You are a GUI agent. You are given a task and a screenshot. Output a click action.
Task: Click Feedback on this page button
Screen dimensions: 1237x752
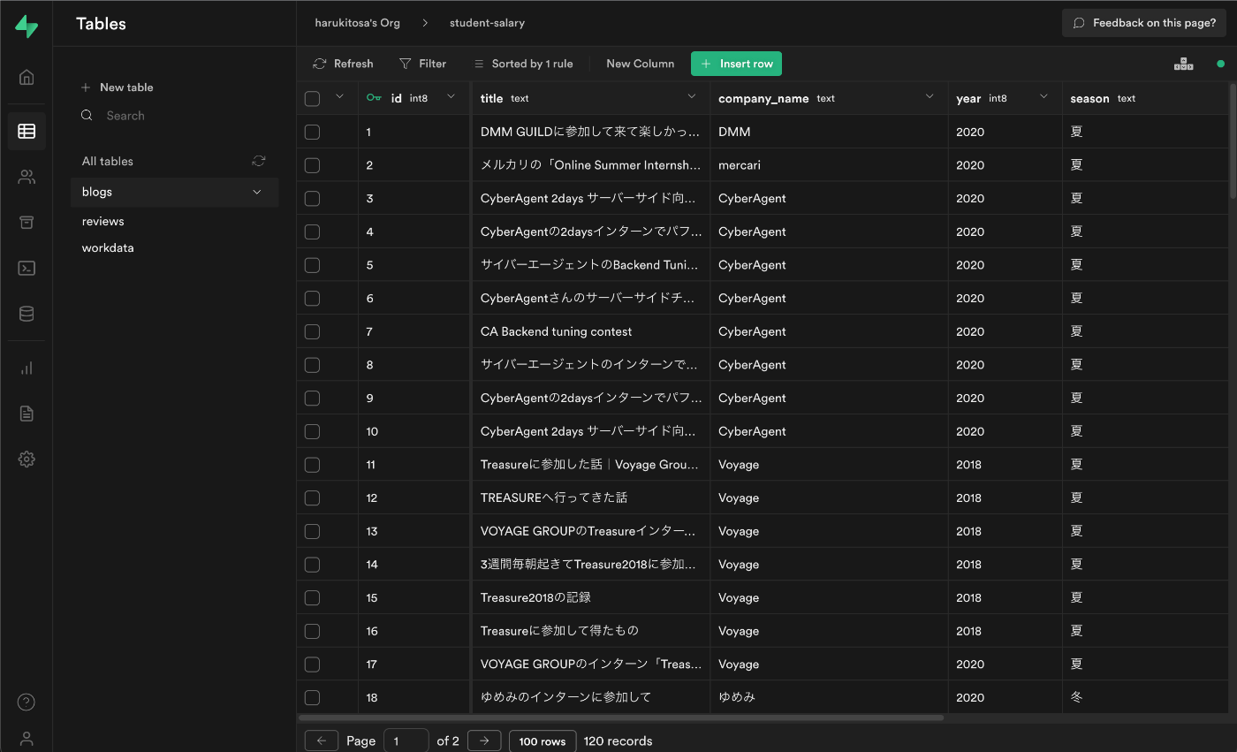[x=1144, y=23]
